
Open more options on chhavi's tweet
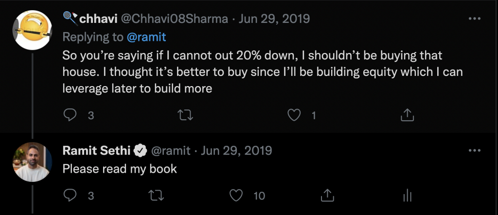tap(474, 19)
